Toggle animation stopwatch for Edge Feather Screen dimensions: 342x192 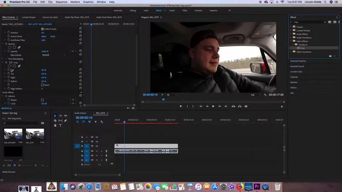[x=9, y=89]
